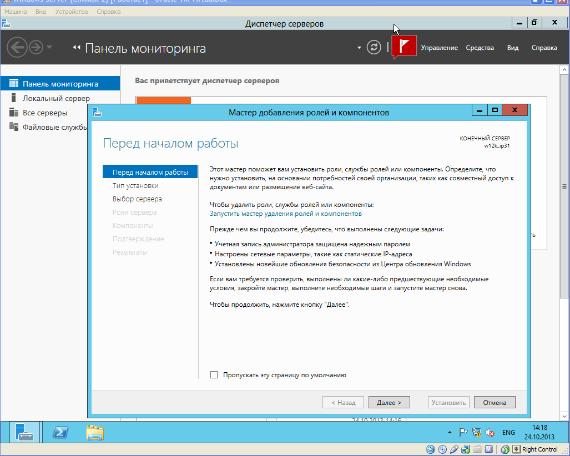Click VirtualBox optical disc status icon

(442, 449)
